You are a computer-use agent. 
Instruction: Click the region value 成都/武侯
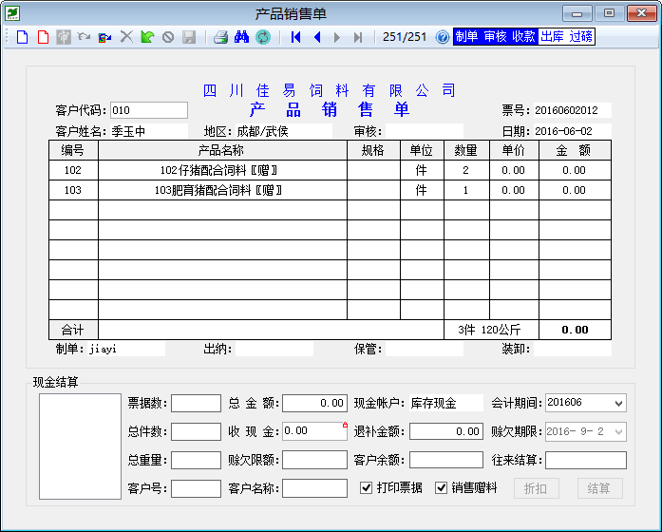coord(262,132)
